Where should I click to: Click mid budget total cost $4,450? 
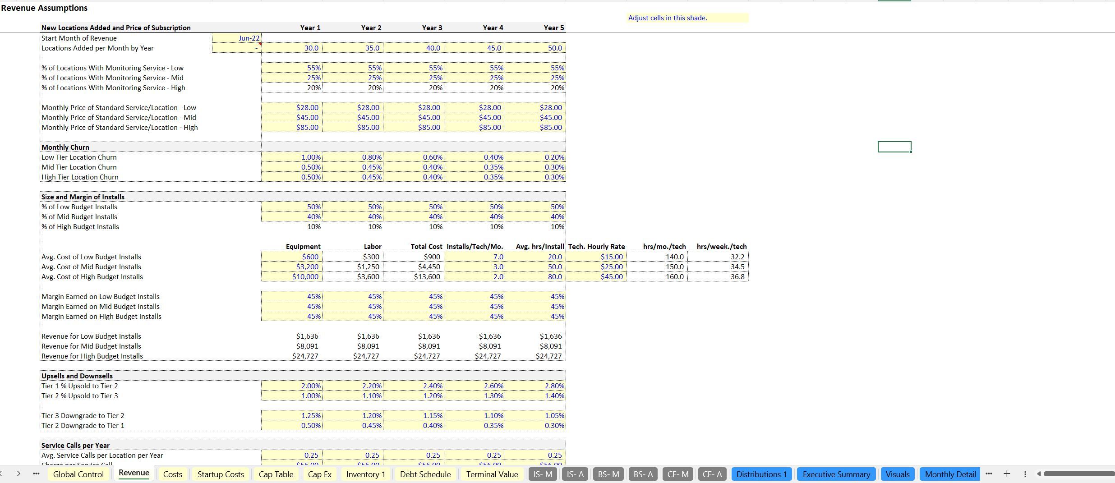click(x=414, y=267)
